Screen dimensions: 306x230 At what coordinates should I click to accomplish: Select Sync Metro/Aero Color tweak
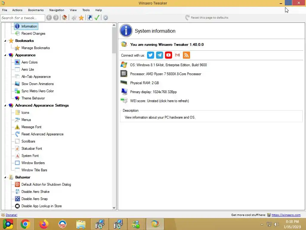coord(37,91)
